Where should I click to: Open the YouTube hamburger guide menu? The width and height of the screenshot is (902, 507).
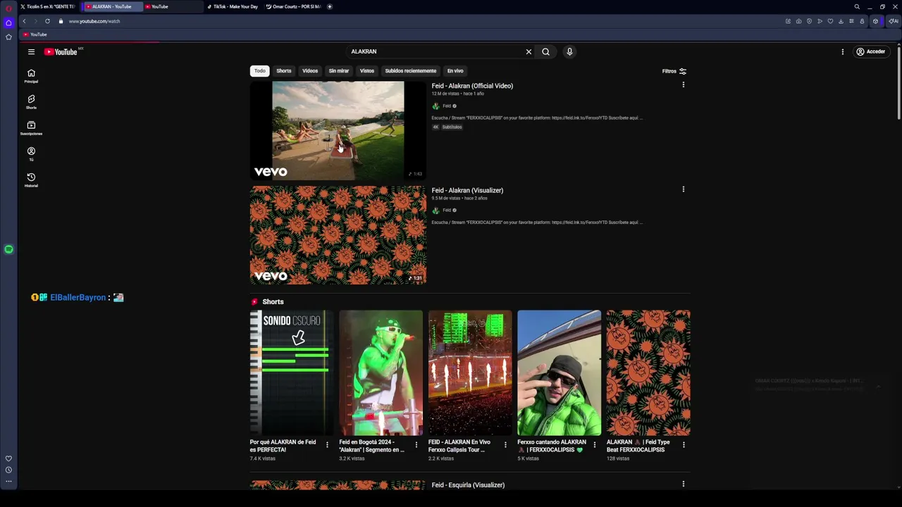point(31,51)
